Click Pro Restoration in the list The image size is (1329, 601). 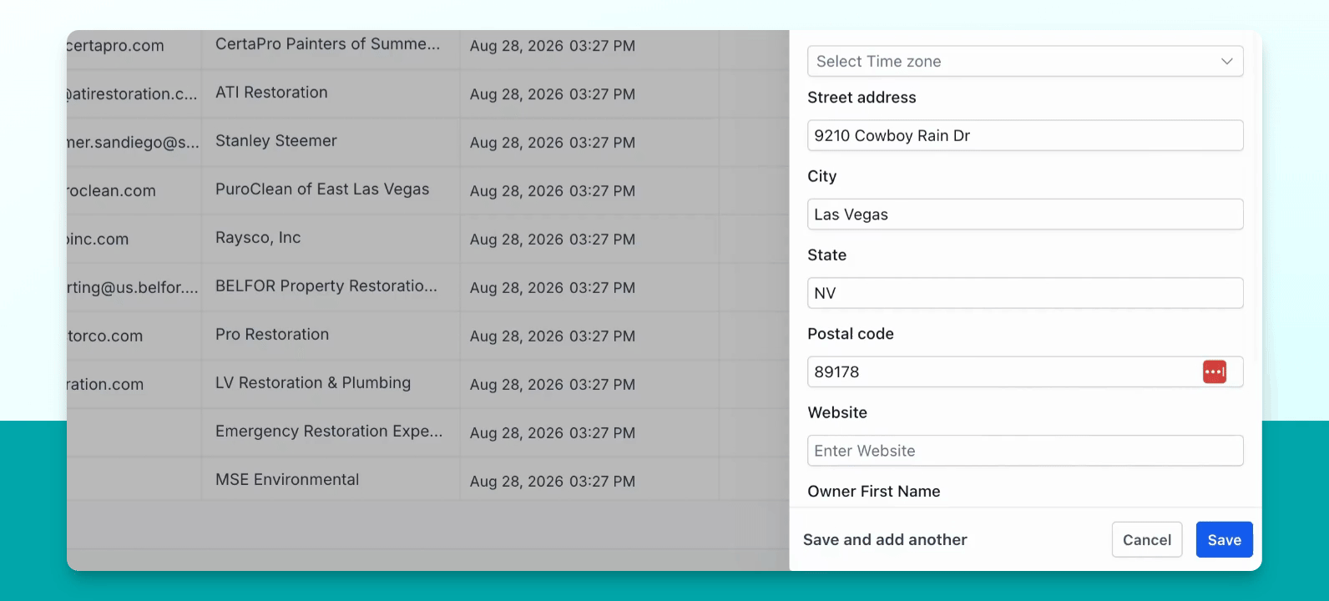point(272,335)
